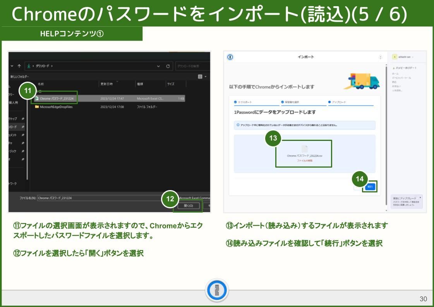Click date 2023/12/24 17:08 cell
434x307 pixels.
point(112,107)
